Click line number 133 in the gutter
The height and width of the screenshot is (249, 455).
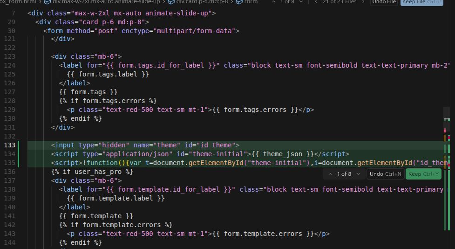click(x=9, y=145)
